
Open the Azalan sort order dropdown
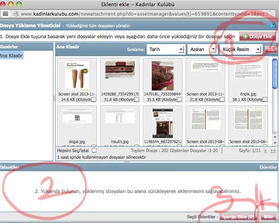202,50
